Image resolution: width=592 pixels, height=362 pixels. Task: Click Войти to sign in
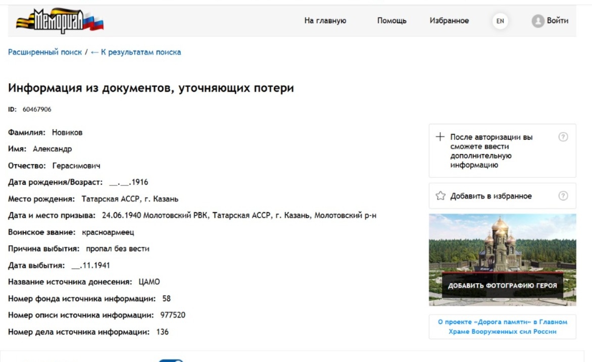click(557, 21)
